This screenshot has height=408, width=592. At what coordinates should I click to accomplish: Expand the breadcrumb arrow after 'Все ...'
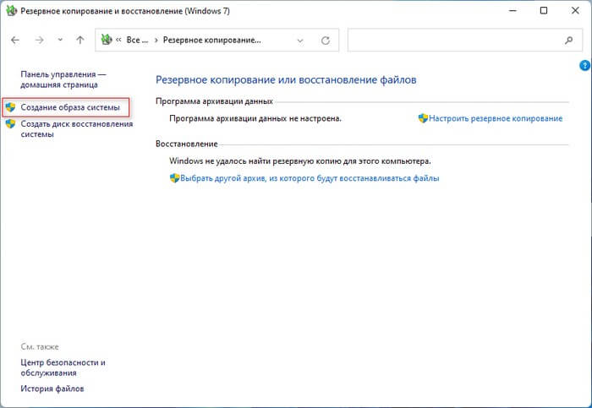[156, 40]
